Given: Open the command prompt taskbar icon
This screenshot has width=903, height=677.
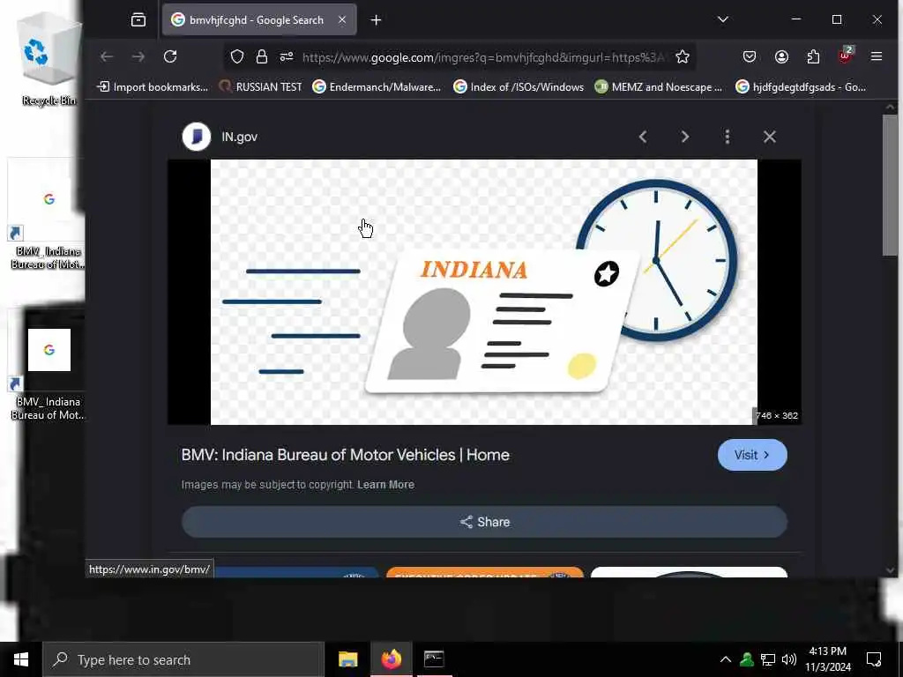Looking at the screenshot, I should [434, 659].
